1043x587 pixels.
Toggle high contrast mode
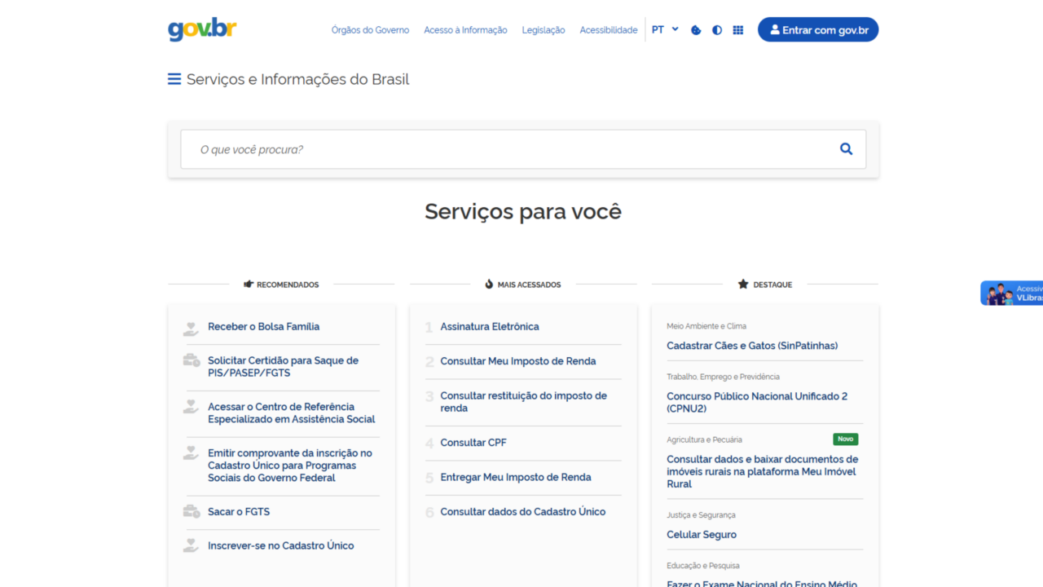point(716,29)
